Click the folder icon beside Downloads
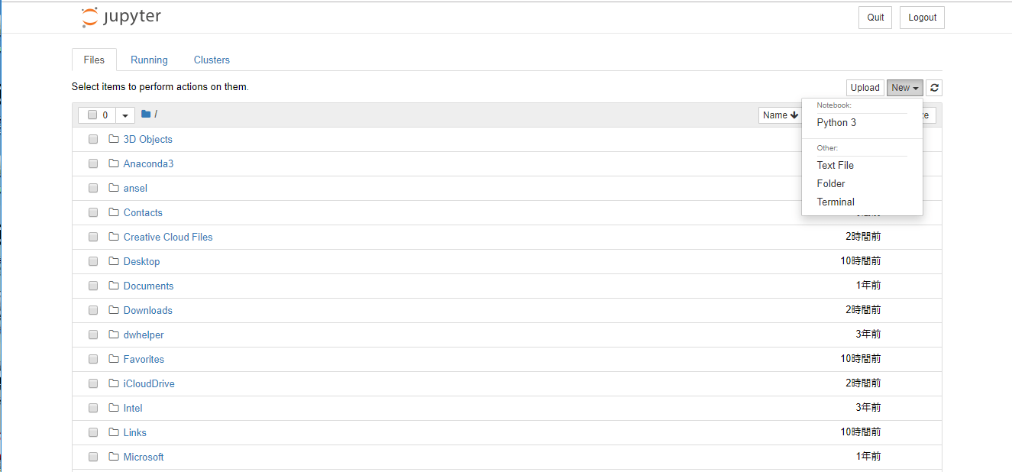This screenshot has height=472, width=1012. coord(114,310)
